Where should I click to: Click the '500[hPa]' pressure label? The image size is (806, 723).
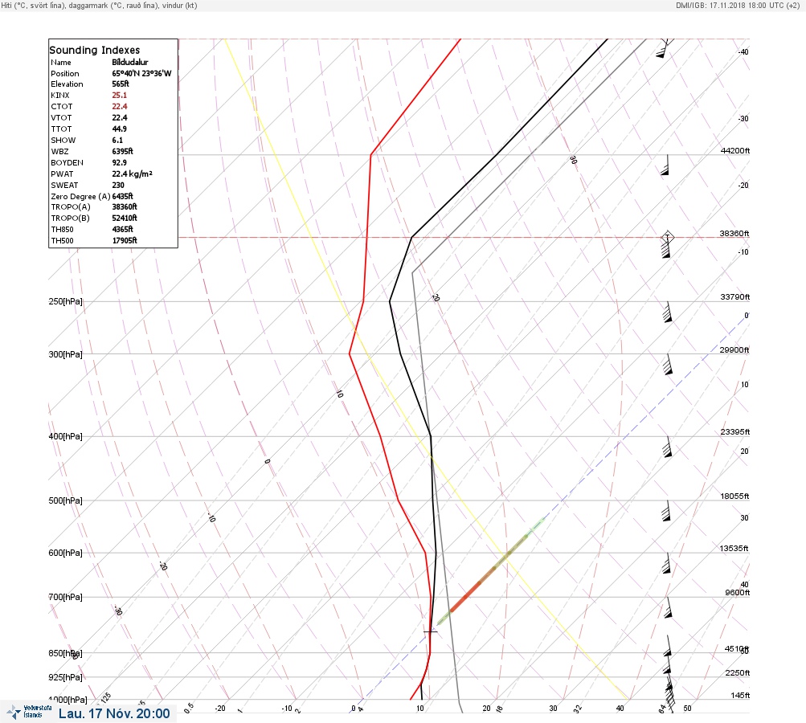coord(65,500)
